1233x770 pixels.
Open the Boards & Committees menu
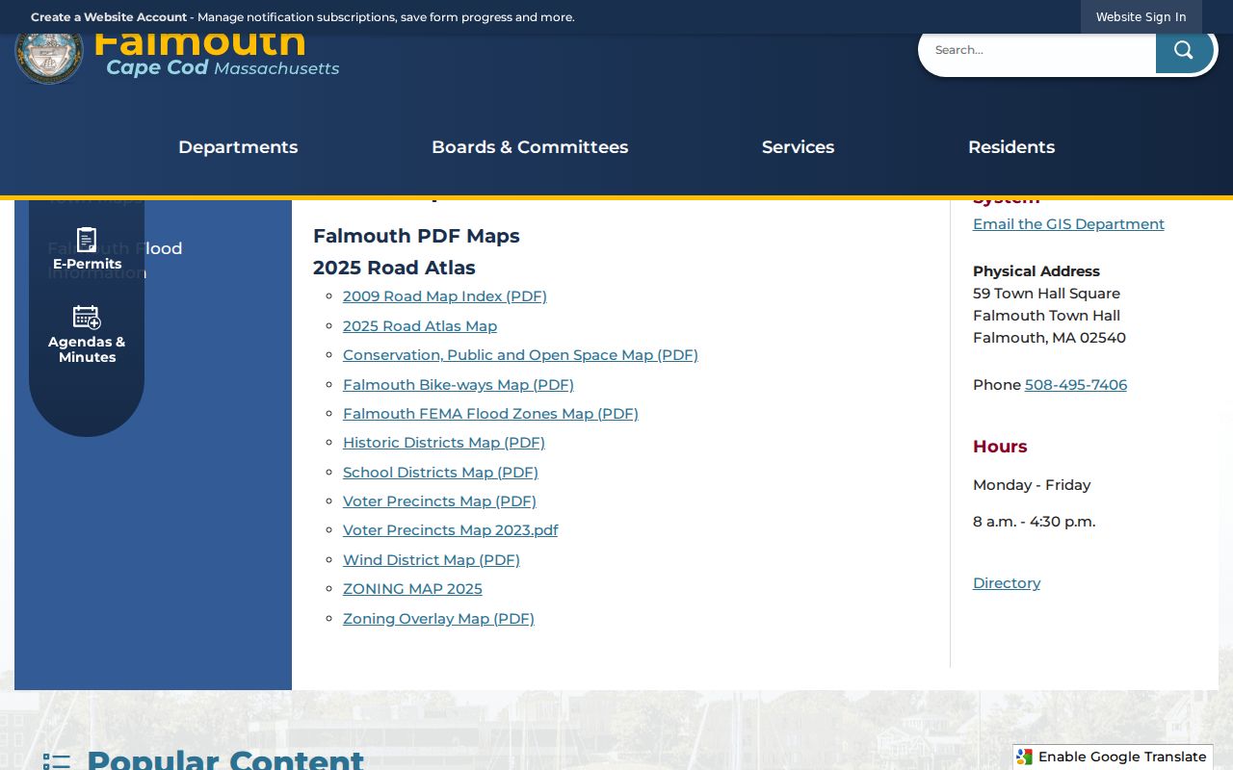click(530, 147)
